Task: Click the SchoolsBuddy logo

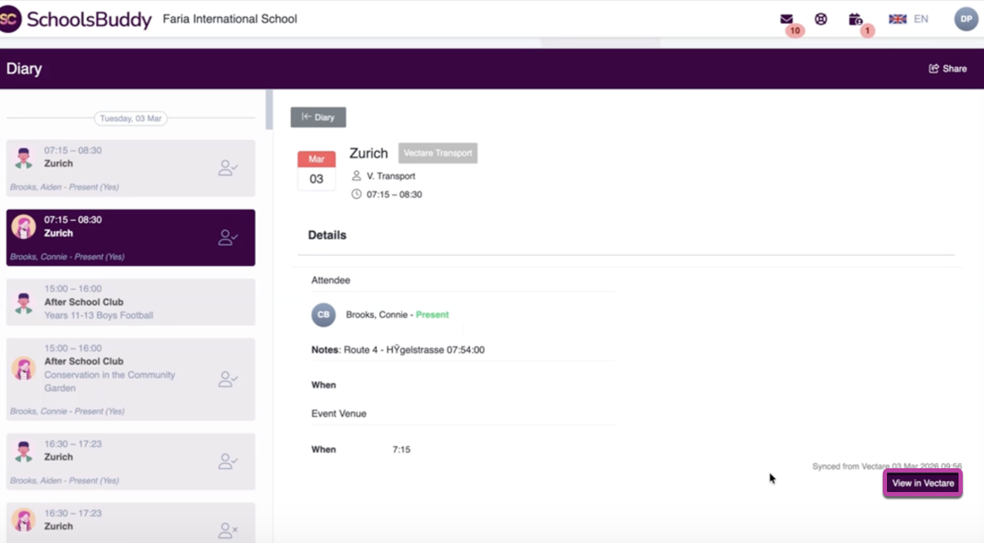Action: point(77,19)
